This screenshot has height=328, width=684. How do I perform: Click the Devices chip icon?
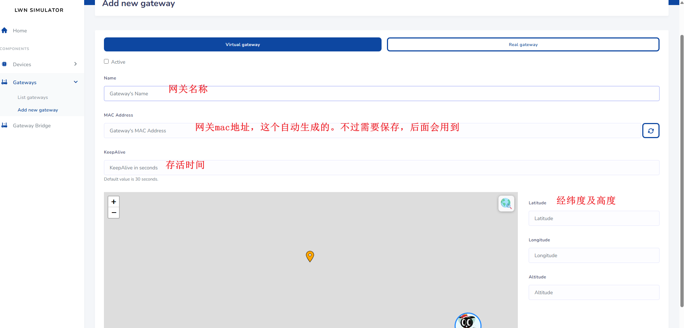tap(4, 64)
